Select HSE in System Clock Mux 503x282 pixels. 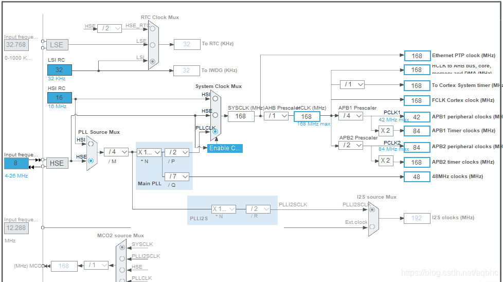point(215,115)
